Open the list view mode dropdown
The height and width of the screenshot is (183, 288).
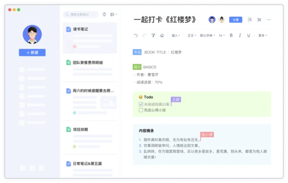pos(113,14)
